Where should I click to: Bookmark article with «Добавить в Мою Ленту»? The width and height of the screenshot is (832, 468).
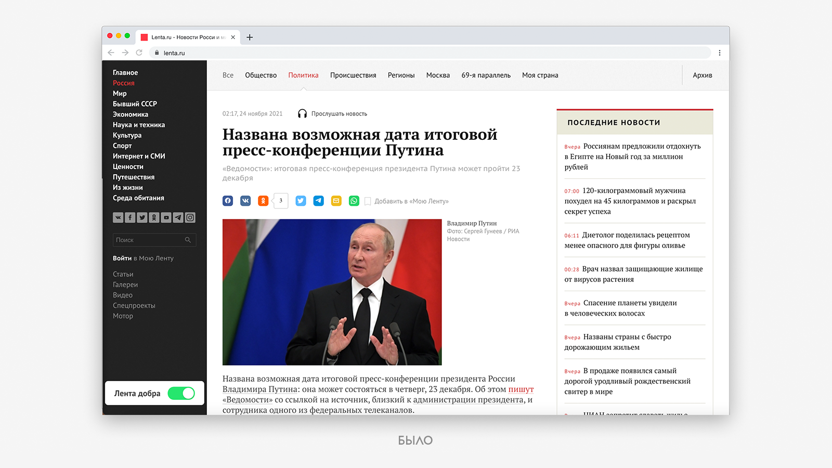[x=407, y=201]
